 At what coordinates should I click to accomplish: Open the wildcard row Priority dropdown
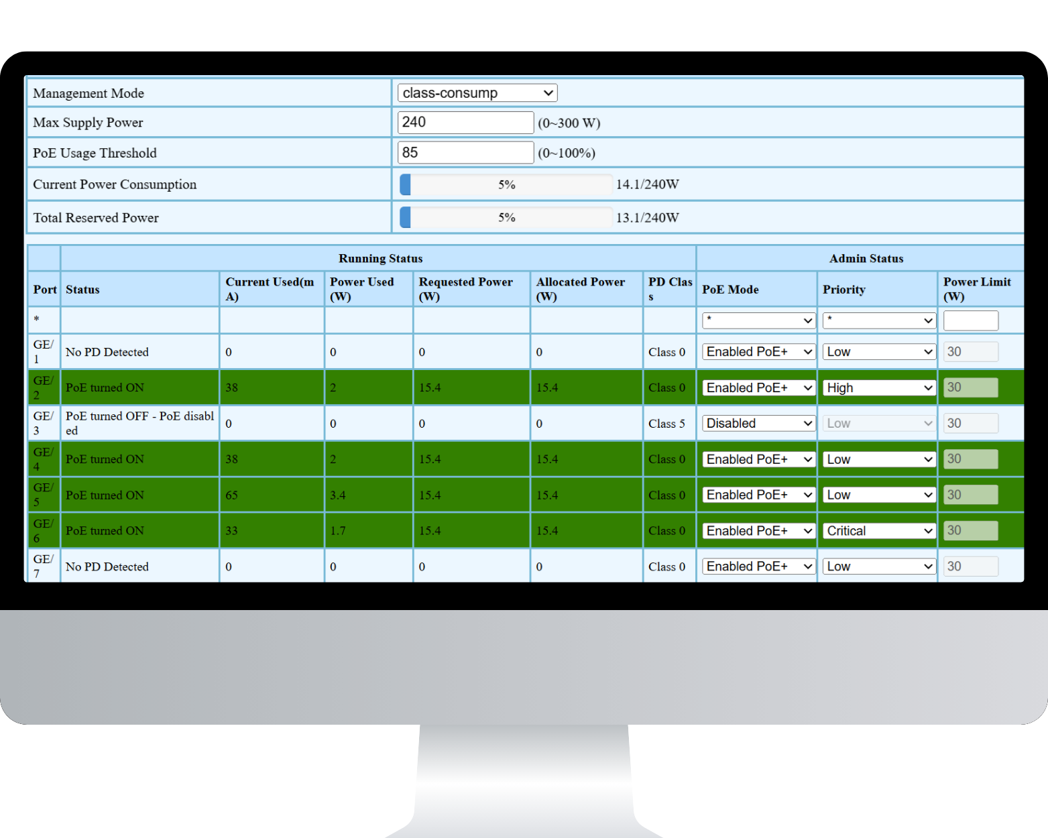coord(878,320)
